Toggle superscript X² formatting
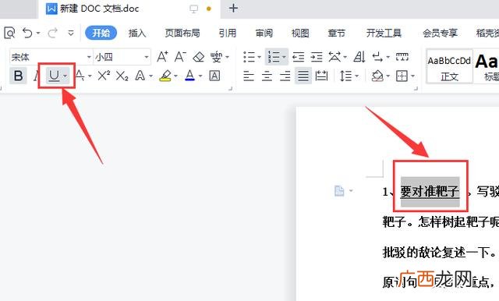Image resolution: width=499 pixels, height=301 pixels. [x=104, y=76]
